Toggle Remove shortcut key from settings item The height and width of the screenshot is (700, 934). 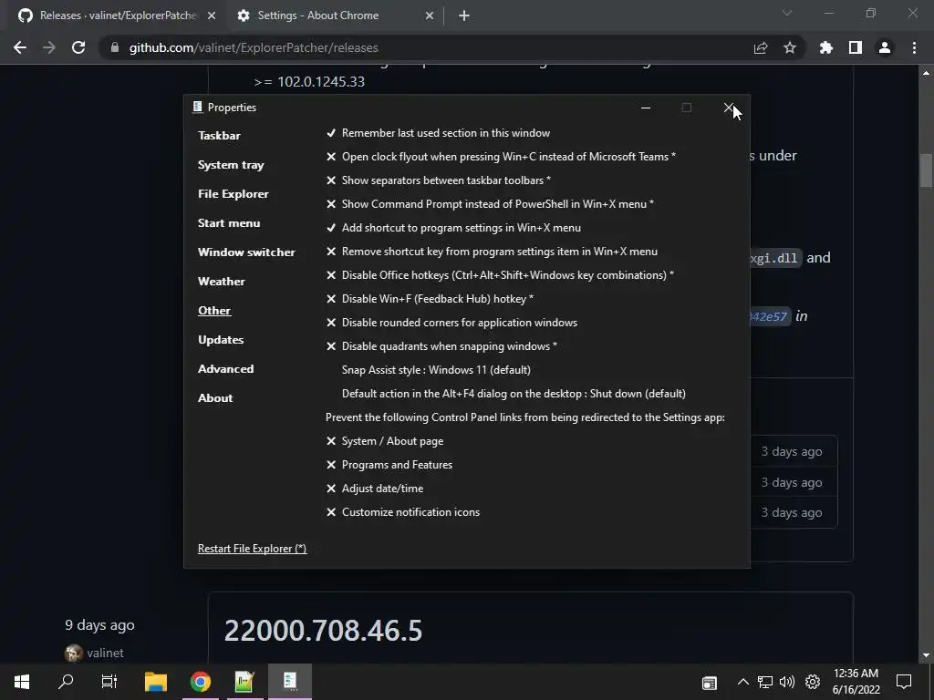(492, 252)
